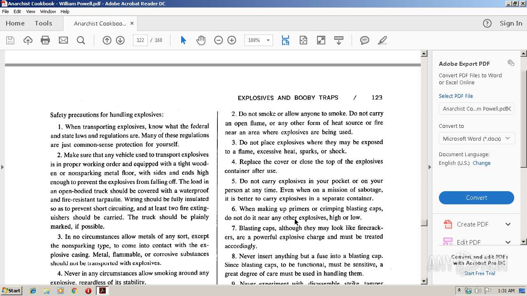Expand left navigation pane arrow
The height and width of the screenshot is (296, 527).
click(2, 167)
